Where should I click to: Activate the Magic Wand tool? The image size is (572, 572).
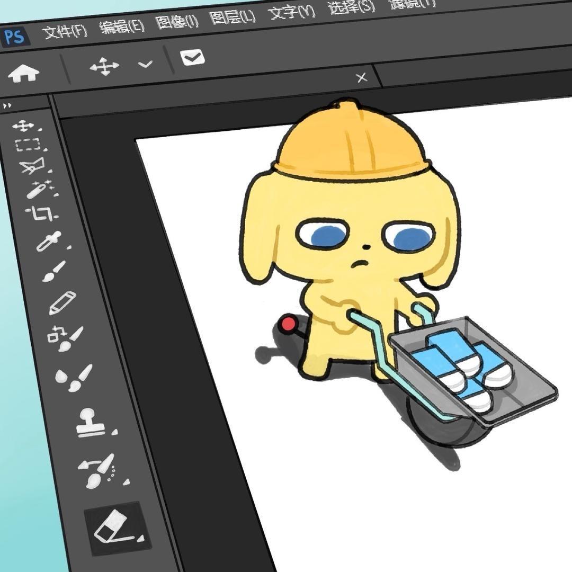[x=38, y=189]
